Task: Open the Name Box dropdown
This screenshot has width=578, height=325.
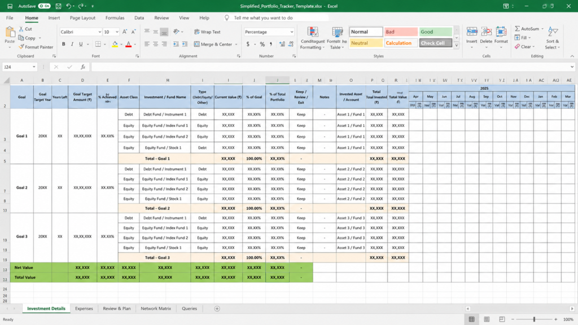Action: [x=34, y=67]
